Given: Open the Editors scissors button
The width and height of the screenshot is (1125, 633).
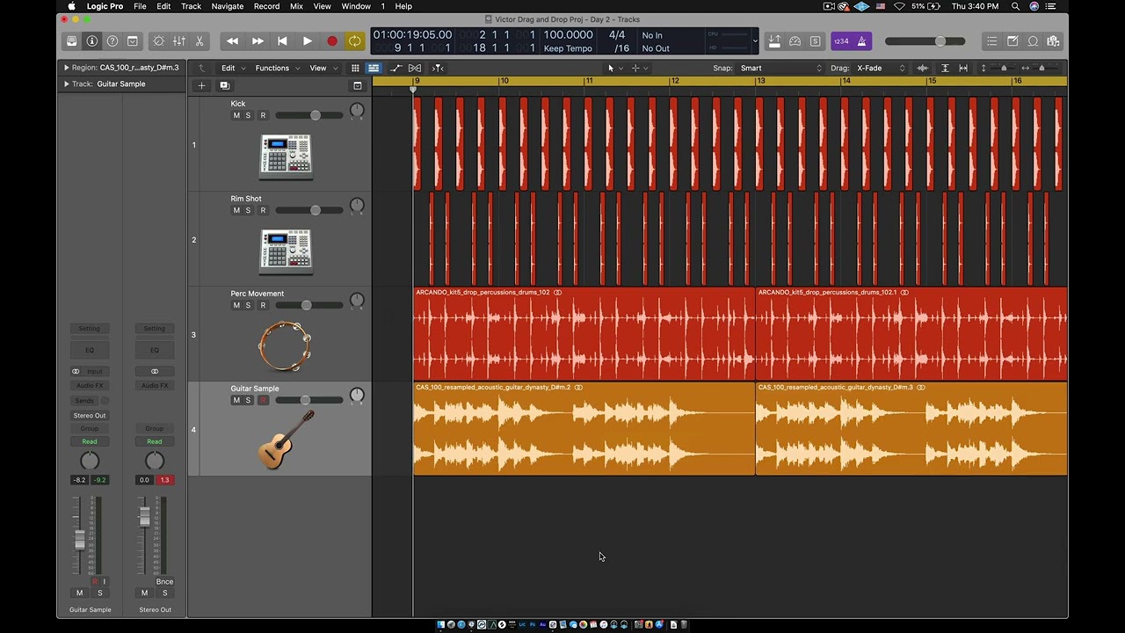Looking at the screenshot, I should coord(200,41).
